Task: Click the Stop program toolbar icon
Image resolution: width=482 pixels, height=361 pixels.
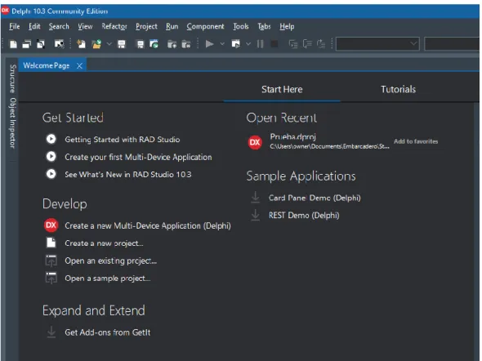Action: click(274, 44)
